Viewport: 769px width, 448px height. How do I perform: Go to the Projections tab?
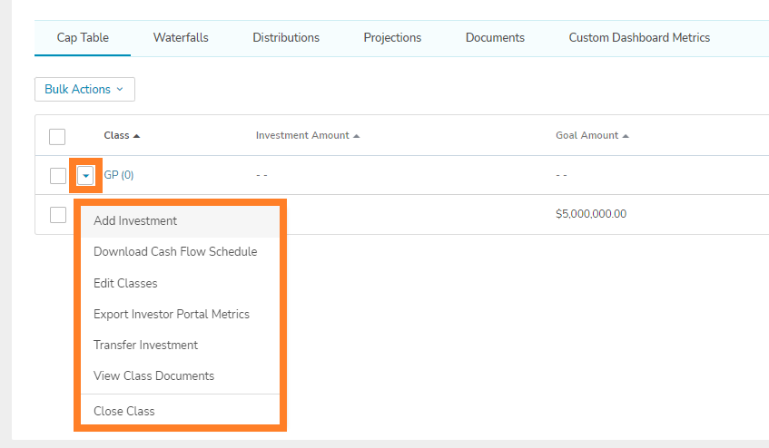392,38
